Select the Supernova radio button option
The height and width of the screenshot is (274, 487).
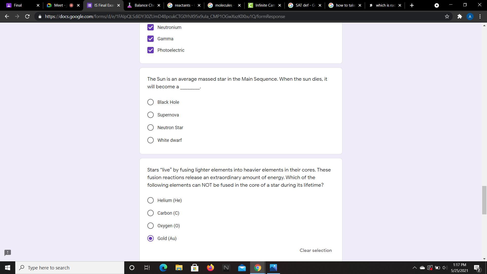click(x=150, y=115)
